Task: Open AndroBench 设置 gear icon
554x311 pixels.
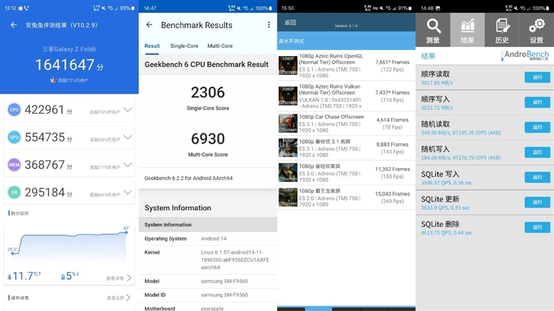Action: coord(536,30)
